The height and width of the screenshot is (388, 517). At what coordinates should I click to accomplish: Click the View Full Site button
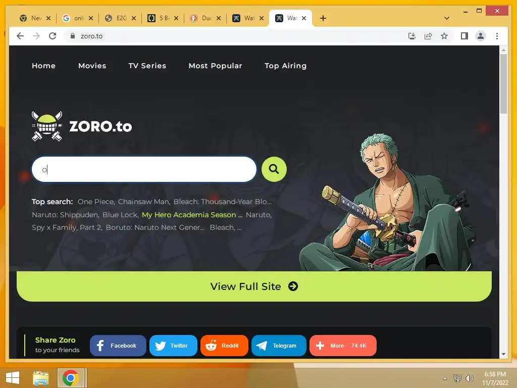click(x=254, y=286)
